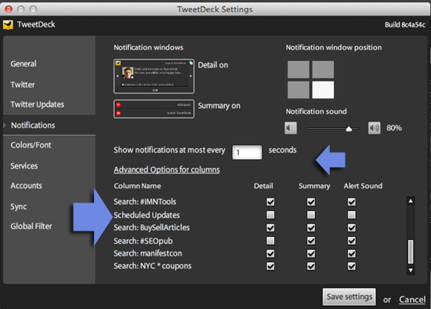Click the loud-volume speaker icon
This screenshot has width=431, height=309.
[x=374, y=128]
